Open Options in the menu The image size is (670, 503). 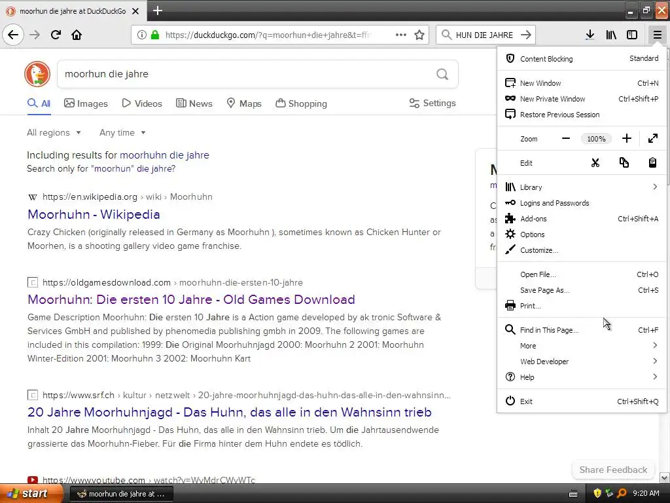[x=582, y=234]
